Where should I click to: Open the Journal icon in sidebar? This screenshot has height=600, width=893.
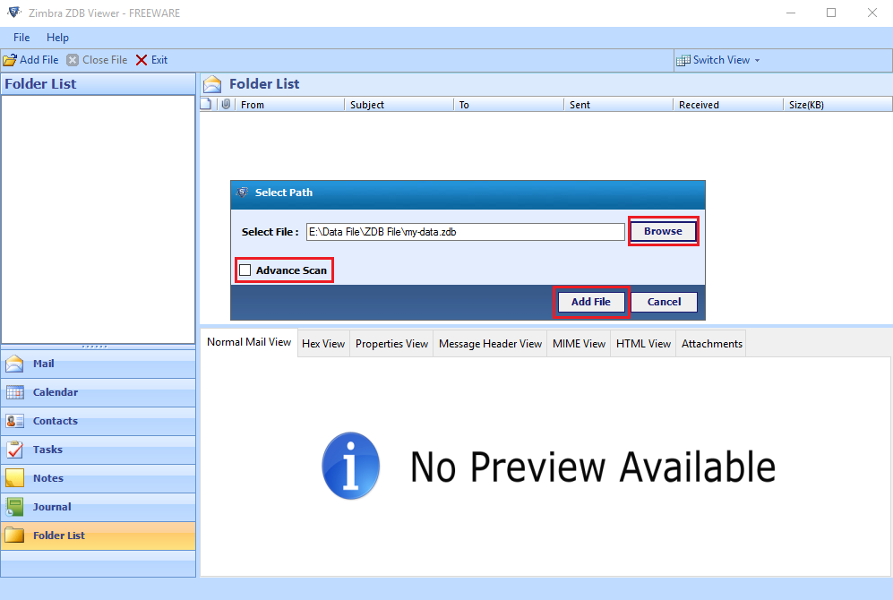(14, 507)
